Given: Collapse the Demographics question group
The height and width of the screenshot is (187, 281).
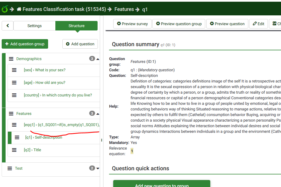Looking at the screenshot, I should 98,59.
